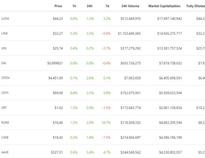This screenshot has height=158, width=205.
Task: Click RUNE 24h volume $118,508,332
Action: [x=130, y=123]
